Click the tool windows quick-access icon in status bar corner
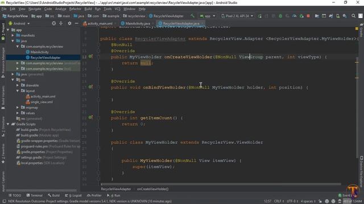 pos(4,202)
